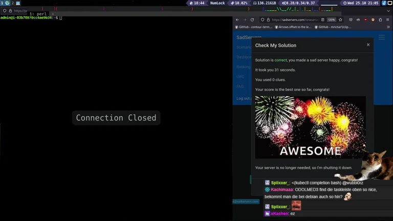Screen dimensions: 393x221
Task: Click the 136.21GiB disk status entry
Action: point(265,3)
